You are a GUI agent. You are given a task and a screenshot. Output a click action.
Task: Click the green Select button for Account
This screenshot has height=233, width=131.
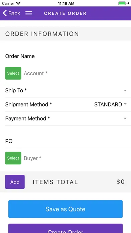(13, 73)
